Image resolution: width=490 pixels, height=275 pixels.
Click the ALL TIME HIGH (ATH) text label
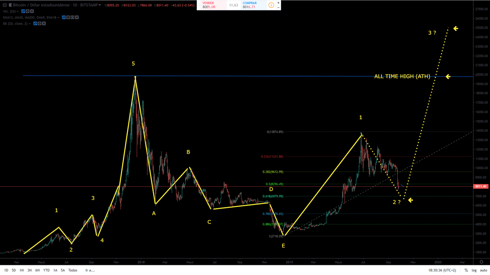pos(402,76)
